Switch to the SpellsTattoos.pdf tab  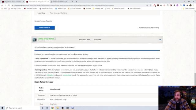pos(62,2)
